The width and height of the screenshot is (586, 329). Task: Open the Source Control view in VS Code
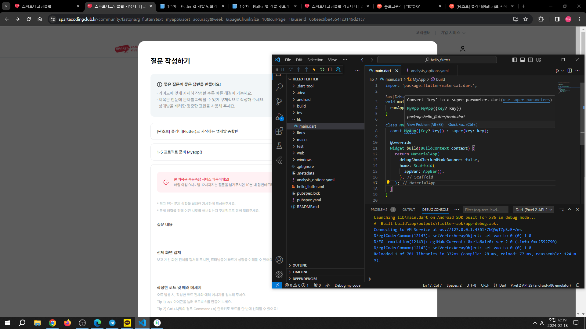coord(279,102)
